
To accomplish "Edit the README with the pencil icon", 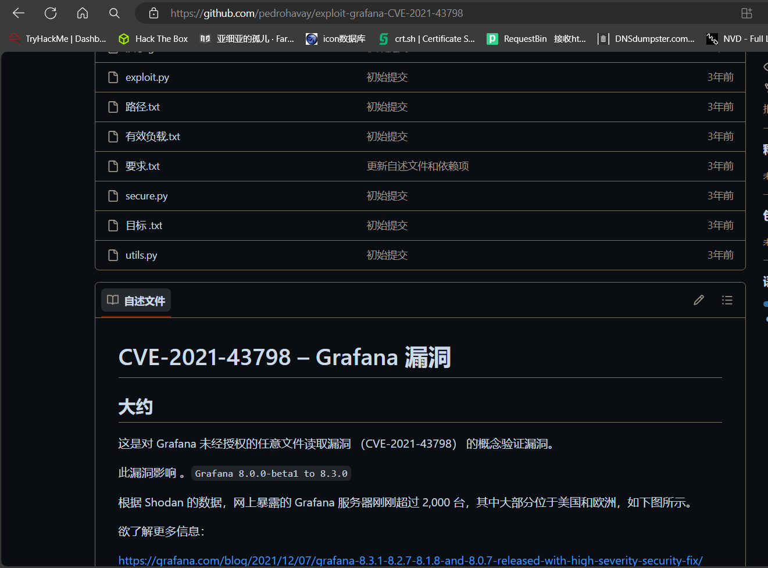I will 699,300.
